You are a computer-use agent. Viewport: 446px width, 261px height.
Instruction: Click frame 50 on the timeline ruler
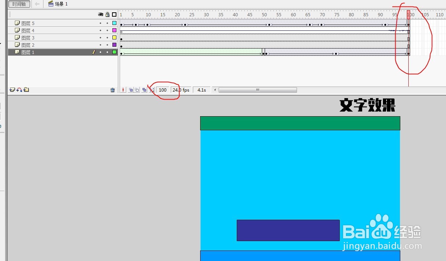point(264,15)
